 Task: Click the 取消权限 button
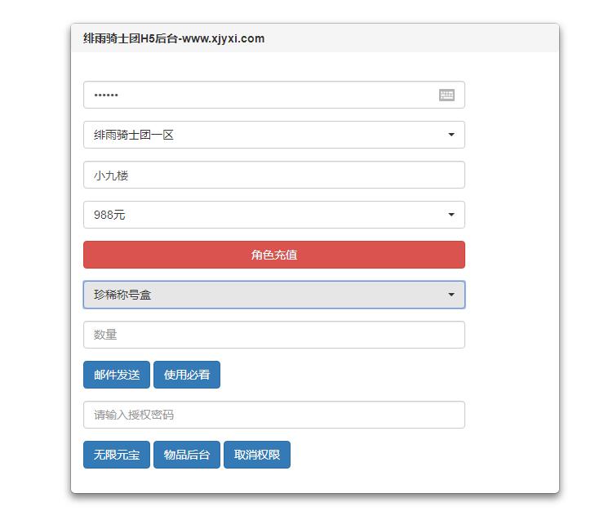[257, 455]
